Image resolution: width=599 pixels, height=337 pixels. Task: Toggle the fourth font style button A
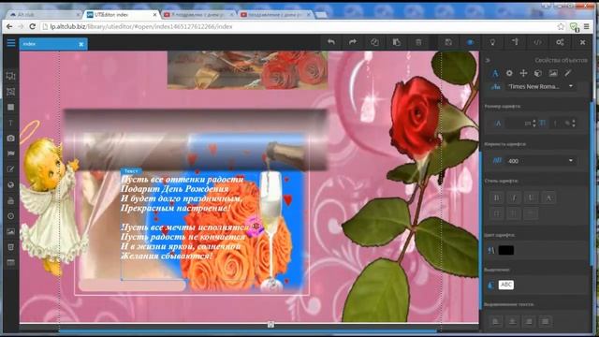(548, 198)
